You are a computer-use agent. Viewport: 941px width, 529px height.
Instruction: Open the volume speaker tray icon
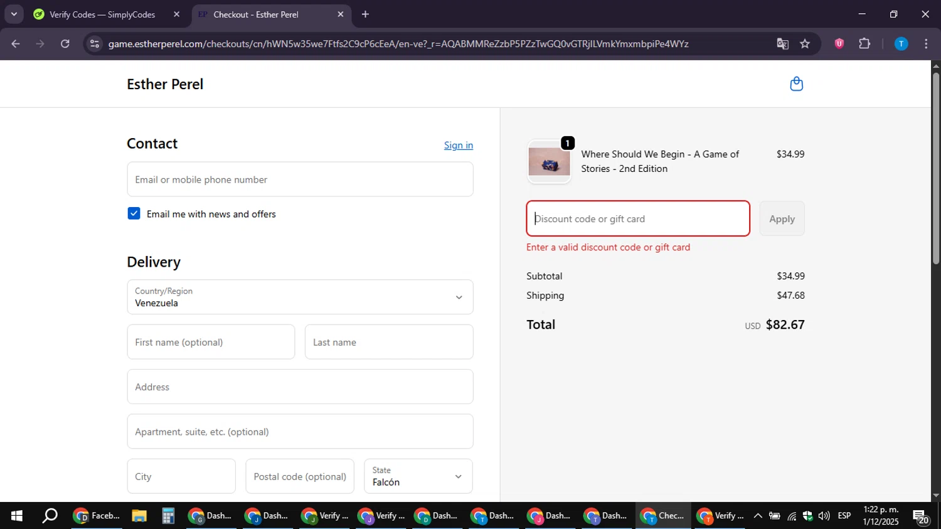tap(824, 516)
